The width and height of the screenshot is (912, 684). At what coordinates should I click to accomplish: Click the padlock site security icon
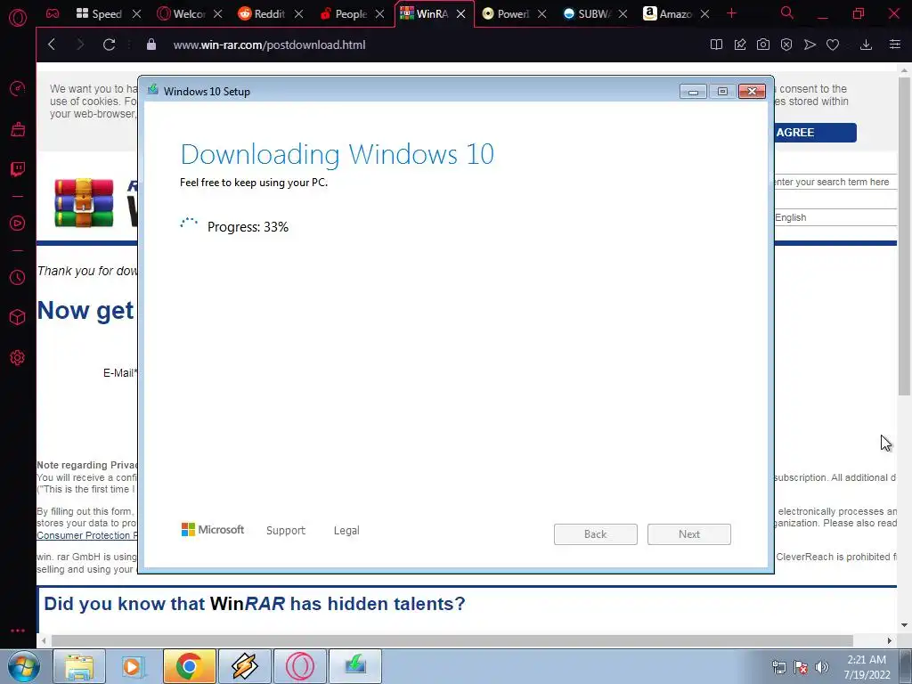151,45
